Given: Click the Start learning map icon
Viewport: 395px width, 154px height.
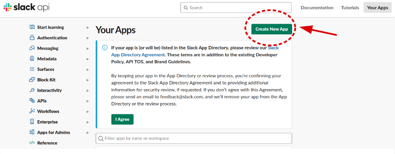Looking at the screenshot, I should pos(32,27).
